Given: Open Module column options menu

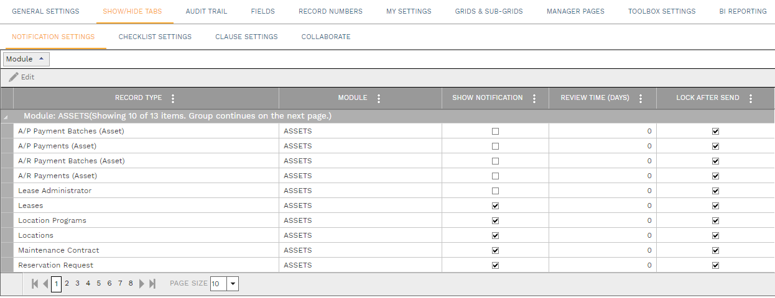Looking at the screenshot, I should coord(378,98).
